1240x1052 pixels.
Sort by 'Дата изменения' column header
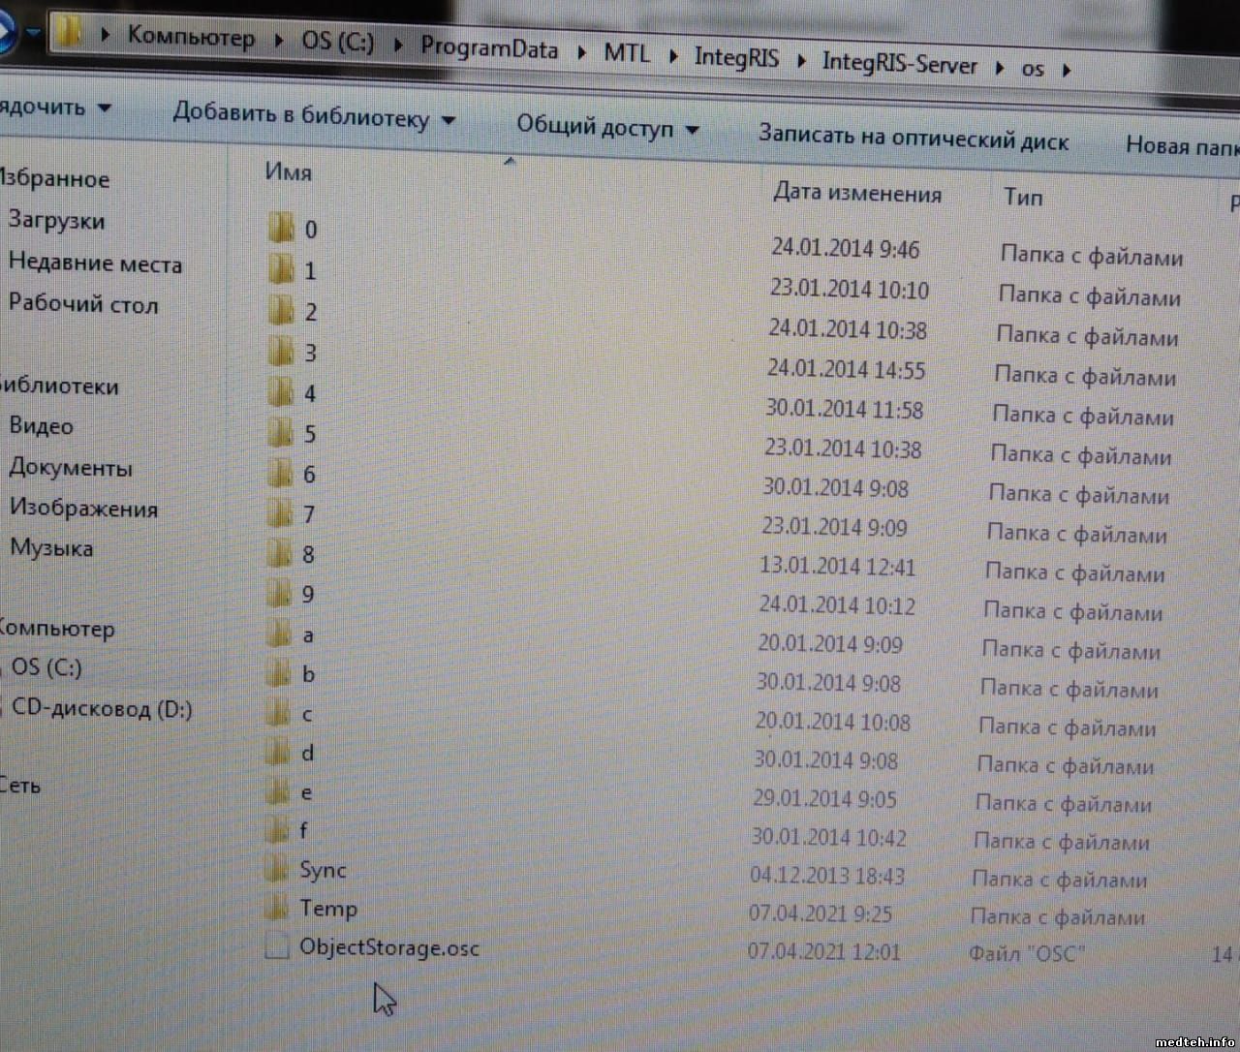click(856, 194)
